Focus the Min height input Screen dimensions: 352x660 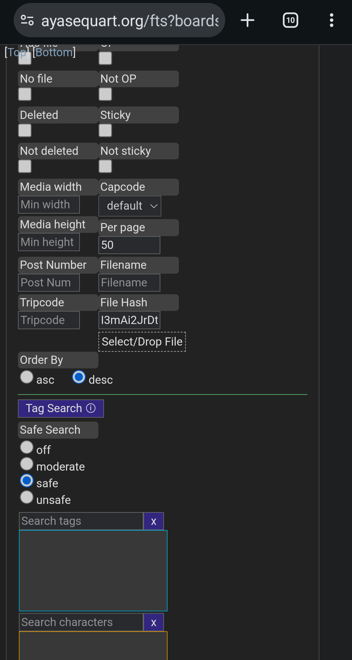click(x=49, y=242)
